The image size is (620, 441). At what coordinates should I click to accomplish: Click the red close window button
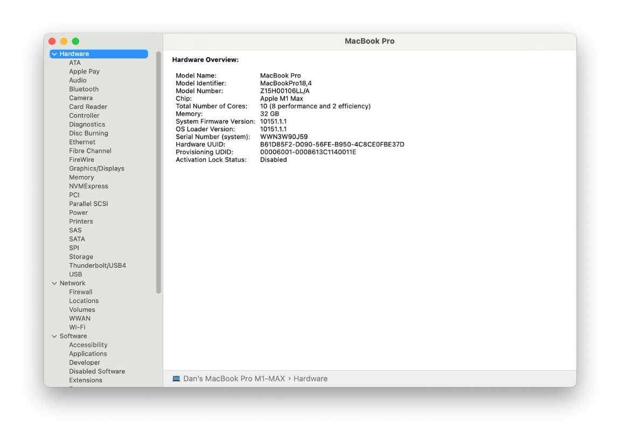52,41
